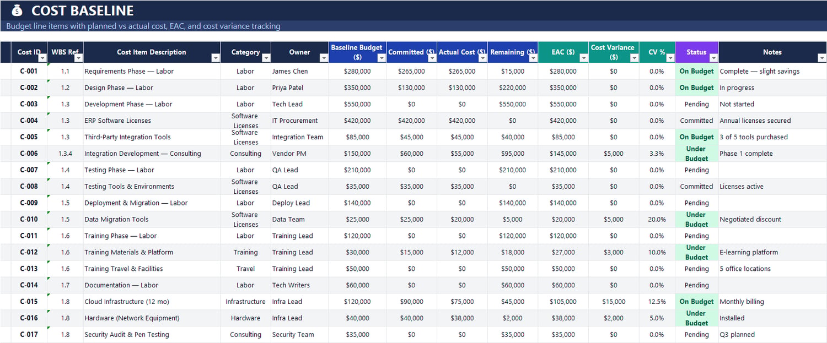Select cell C-001 in Cost ID column
Viewport: 827px width, 343px height.
pyautogui.click(x=29, y=71)
